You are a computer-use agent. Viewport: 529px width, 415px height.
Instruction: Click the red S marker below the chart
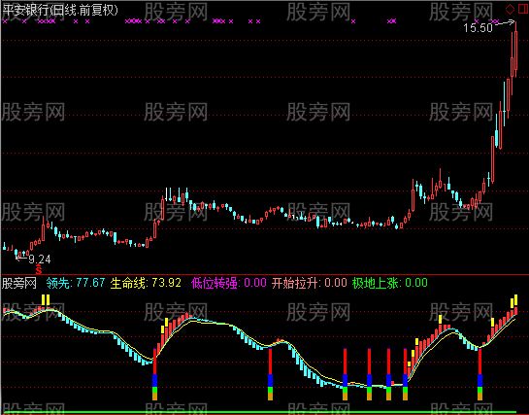point(39,269)
